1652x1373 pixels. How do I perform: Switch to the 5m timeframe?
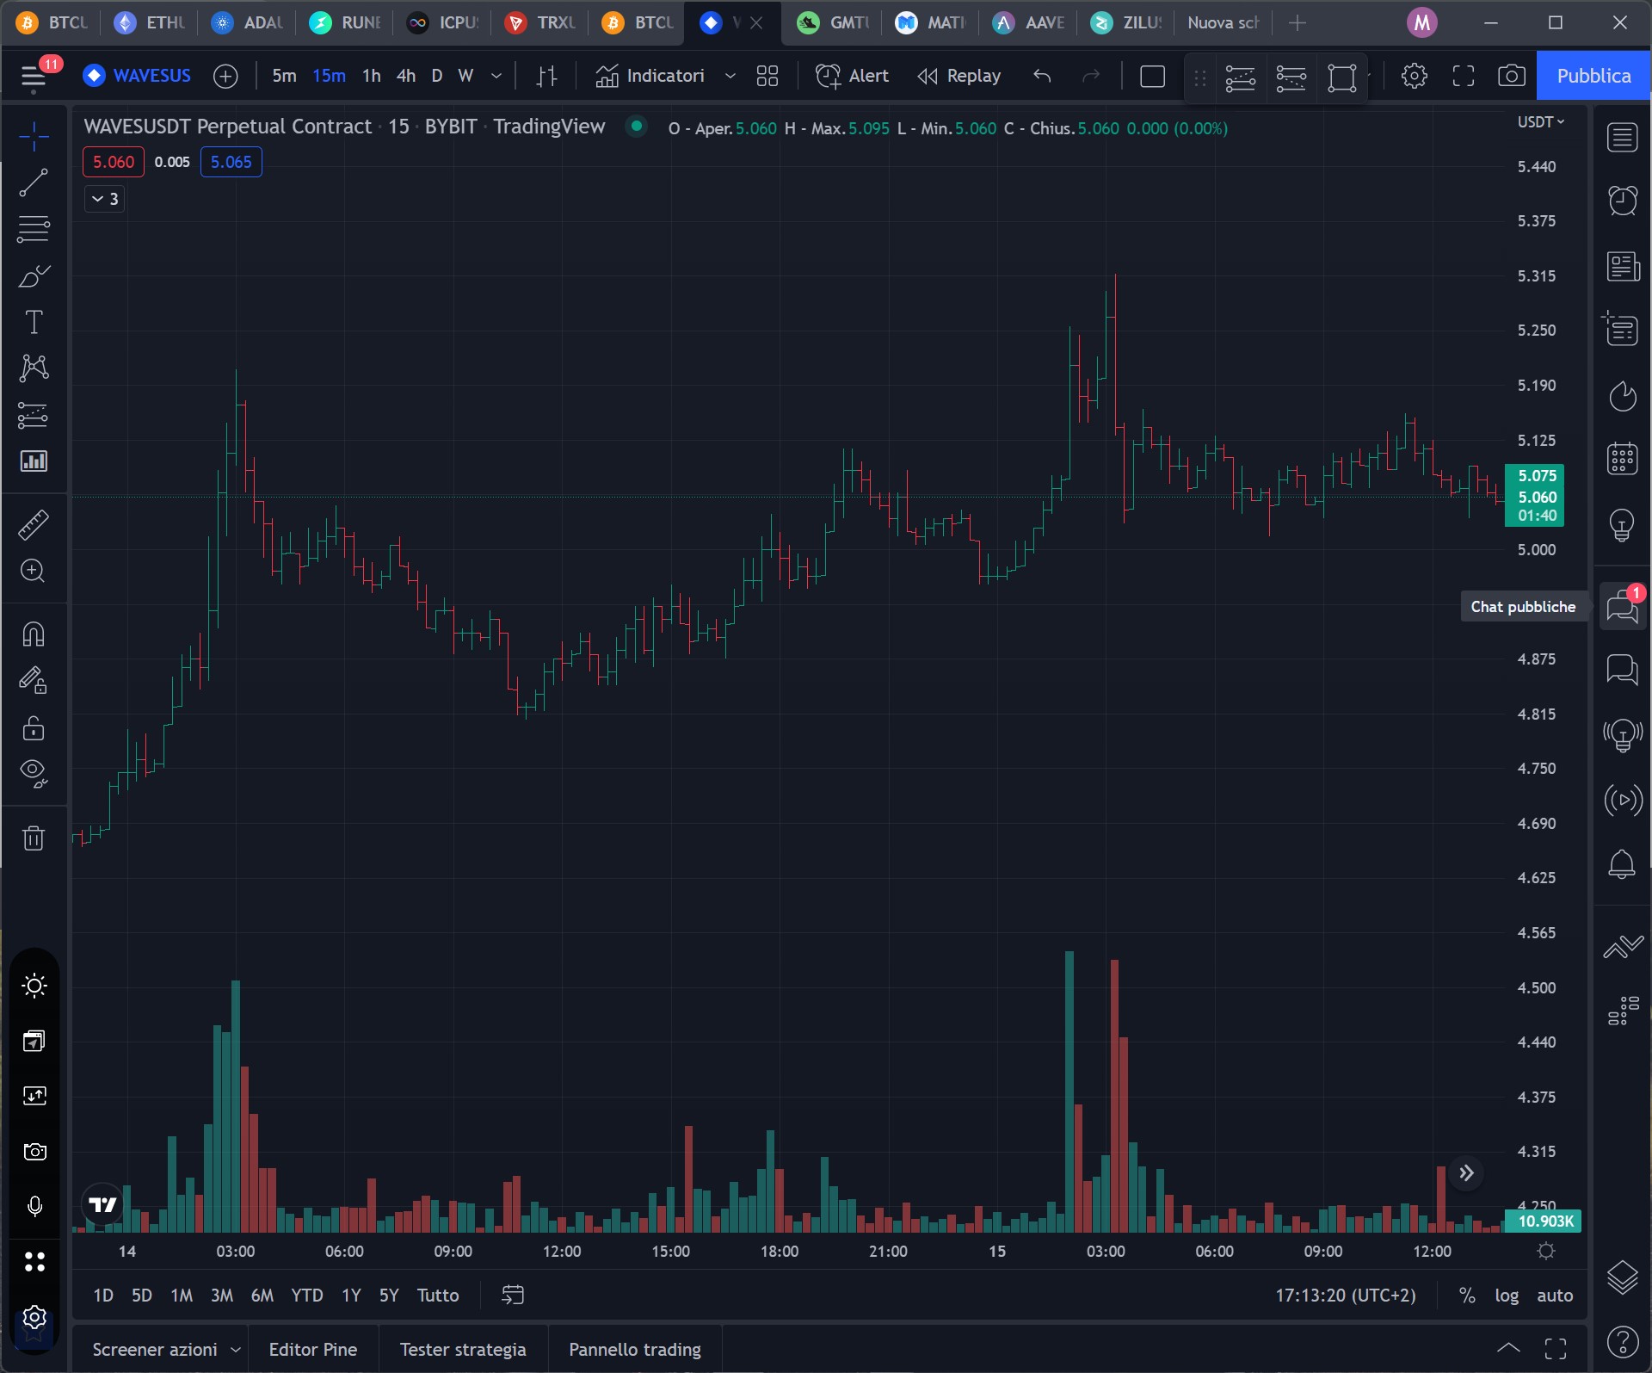point(284,76)
